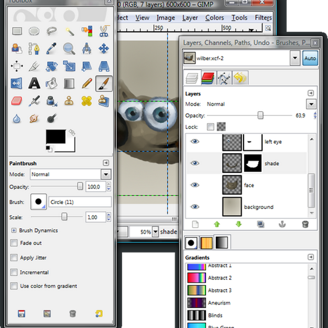Select the Rectangle Select tool
Screen dimensions: 328x328
click(x=17, y=32)
